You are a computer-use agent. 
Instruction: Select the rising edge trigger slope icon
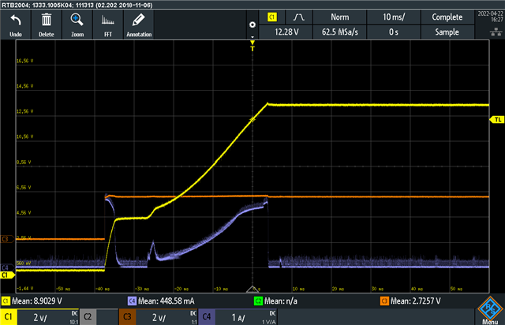tap(299, 17)
